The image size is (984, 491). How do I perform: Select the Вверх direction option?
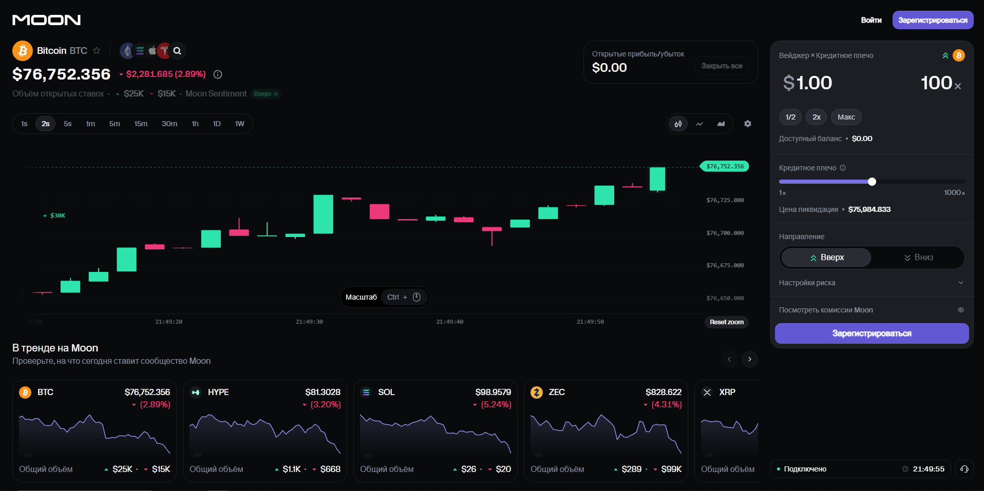[x=826, y=258]
